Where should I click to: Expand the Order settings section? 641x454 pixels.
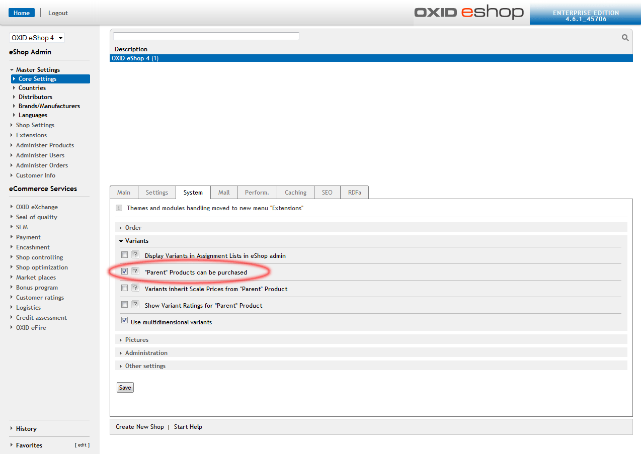tap(133, 228)
